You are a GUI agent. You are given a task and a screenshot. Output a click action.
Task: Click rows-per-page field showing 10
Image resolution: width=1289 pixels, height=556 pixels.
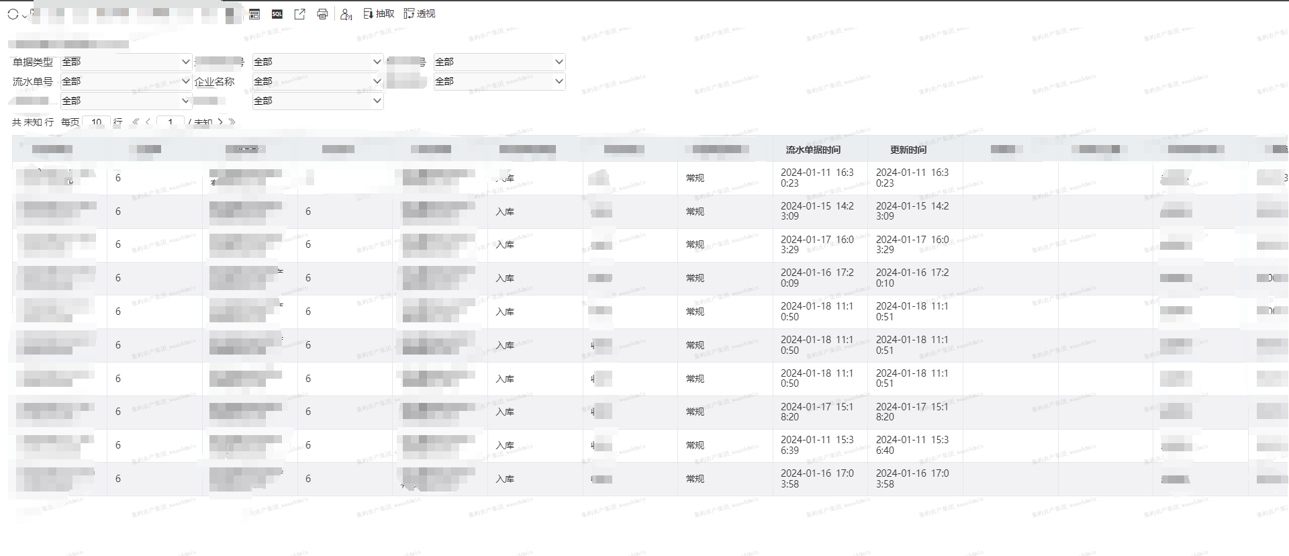click(97, 122)
